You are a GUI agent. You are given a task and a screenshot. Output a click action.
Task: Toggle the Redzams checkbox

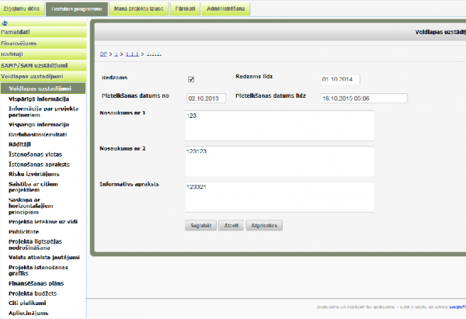click(x=191, y=79)
